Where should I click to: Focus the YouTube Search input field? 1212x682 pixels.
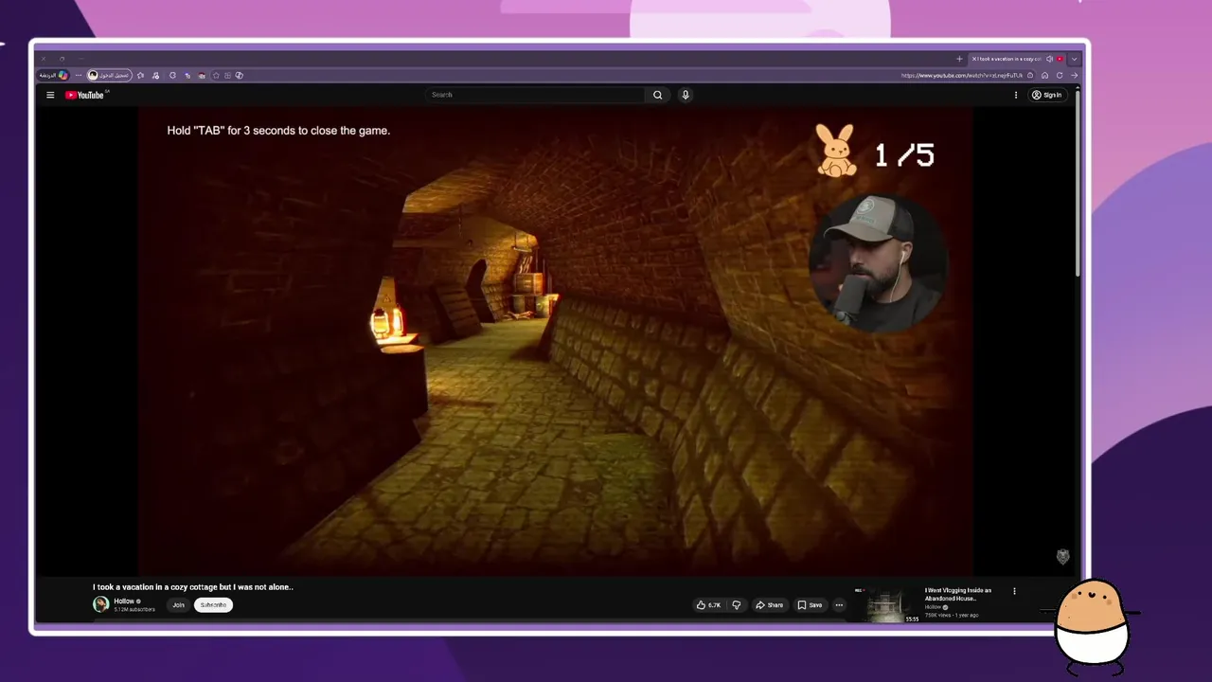(x=536, y=95)
